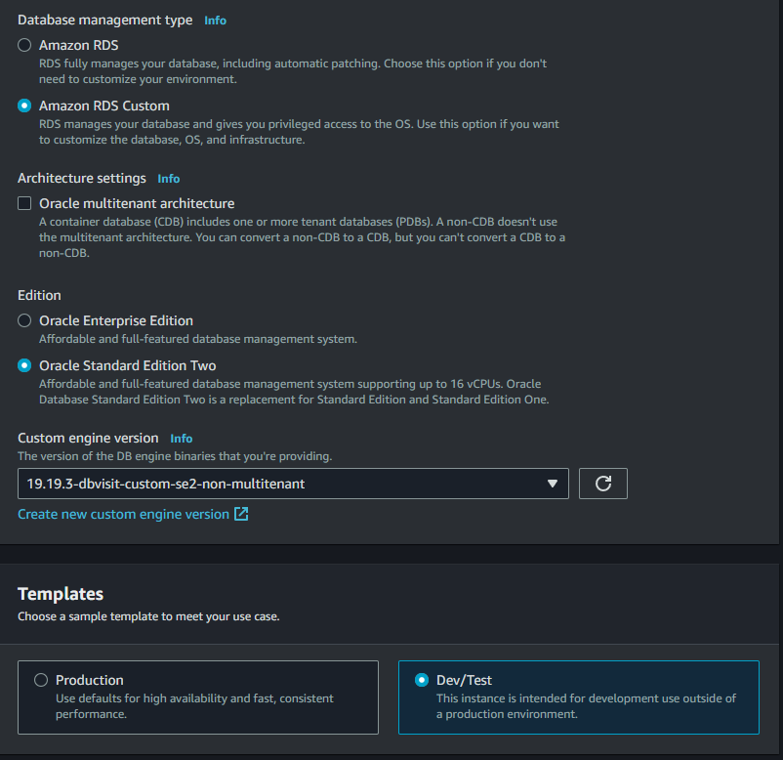Screen dimensions: 783x760
Task: Click the 'Architecture settings' heading
Action: [x=82, y=179]
